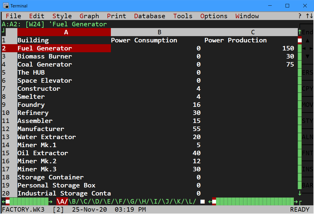Screen dimensions: 314x214
Task: Click the select-all corner icon
Action: 3,30
